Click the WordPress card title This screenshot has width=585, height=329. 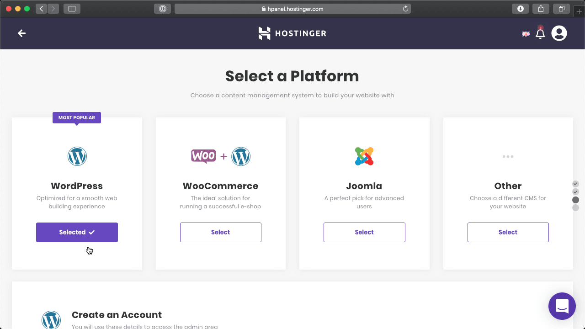coord(77,186)
